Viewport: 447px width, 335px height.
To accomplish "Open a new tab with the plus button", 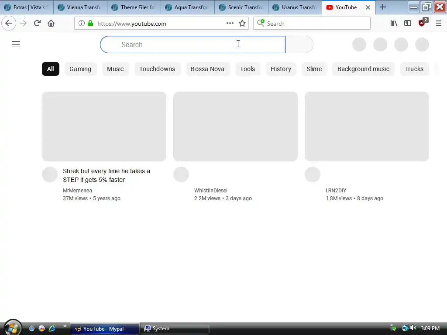I will click(x=383, y=7).
